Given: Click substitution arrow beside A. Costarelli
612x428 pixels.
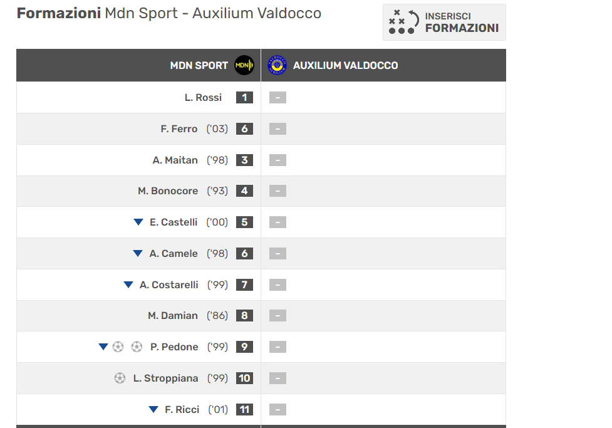Looking at the screenshot, I should tap(128, 284).
